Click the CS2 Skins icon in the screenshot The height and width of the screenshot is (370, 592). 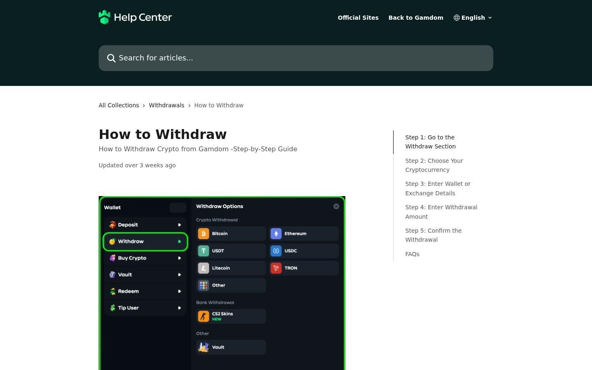pos(203,316)
